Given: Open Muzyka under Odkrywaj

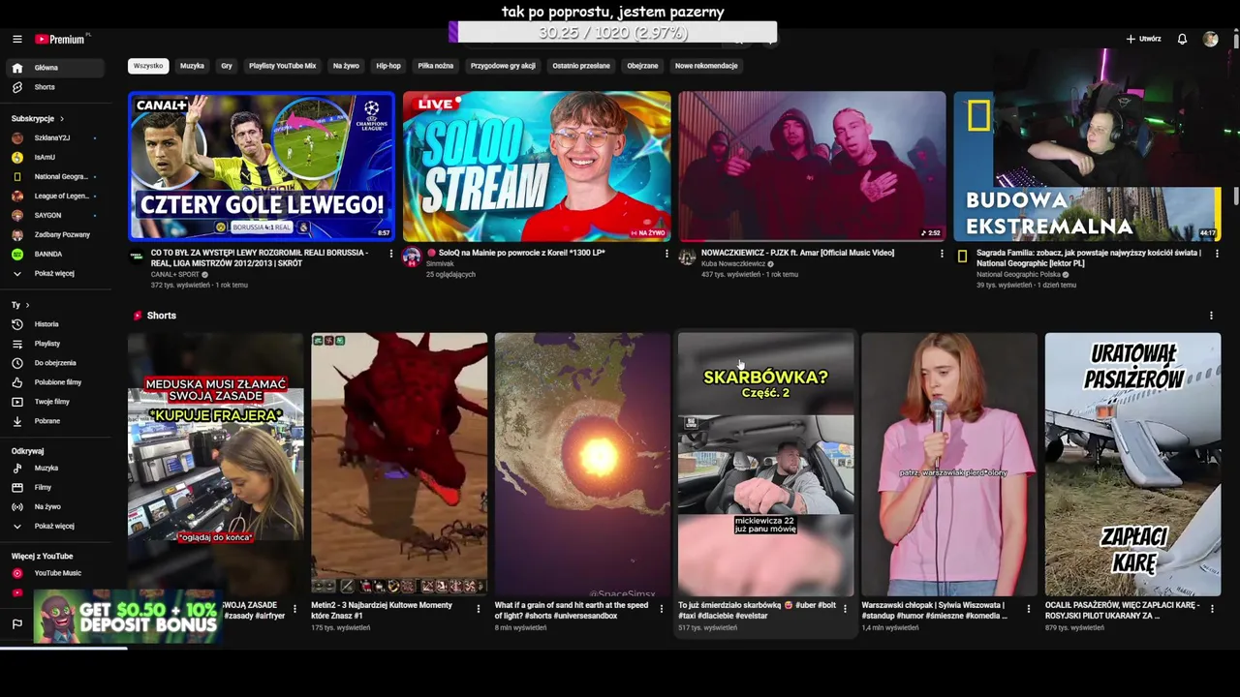Looking at the screenshot, I should 54,468.
